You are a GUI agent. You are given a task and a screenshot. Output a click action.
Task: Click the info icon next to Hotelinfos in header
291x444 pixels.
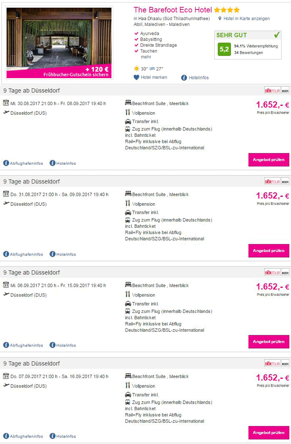[184, 77]
